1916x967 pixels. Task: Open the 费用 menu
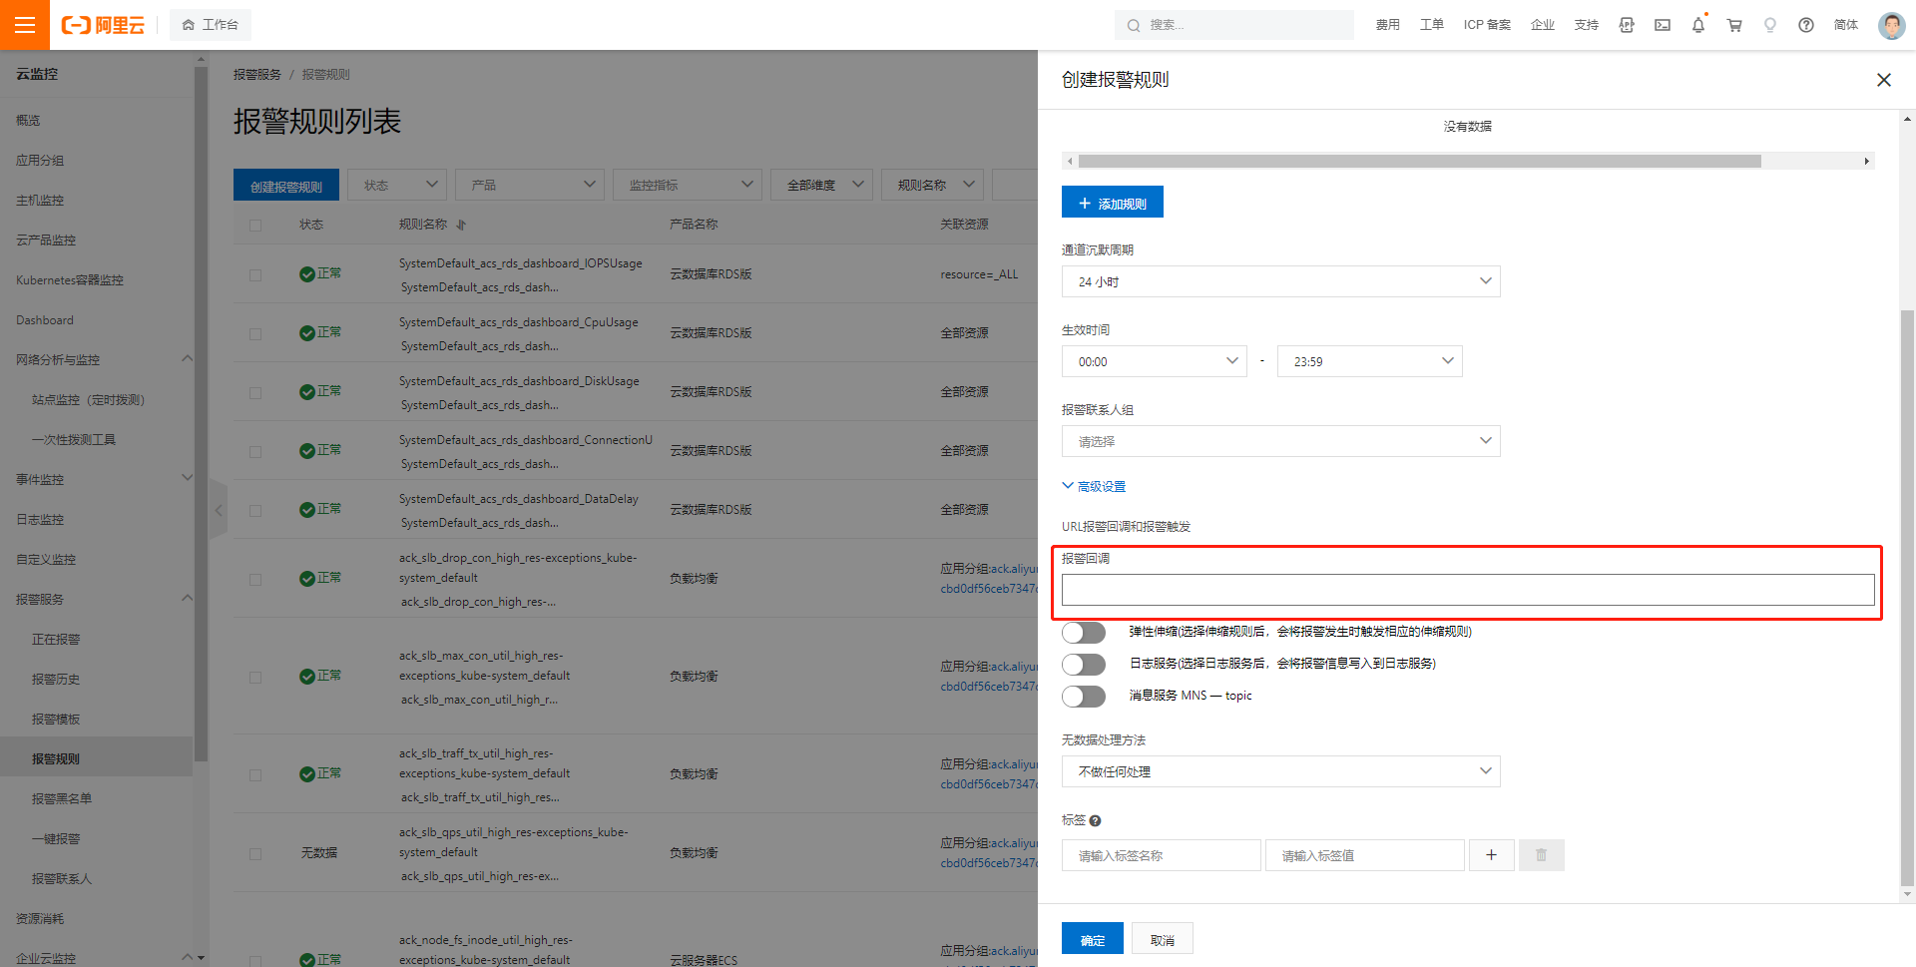(1388, 25)
